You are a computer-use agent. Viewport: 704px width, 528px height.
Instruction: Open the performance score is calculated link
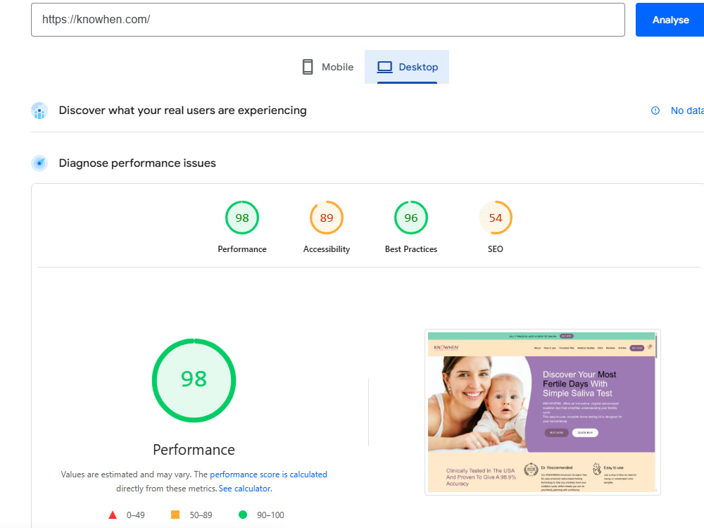pyautogui.click(x=268, y=474)
